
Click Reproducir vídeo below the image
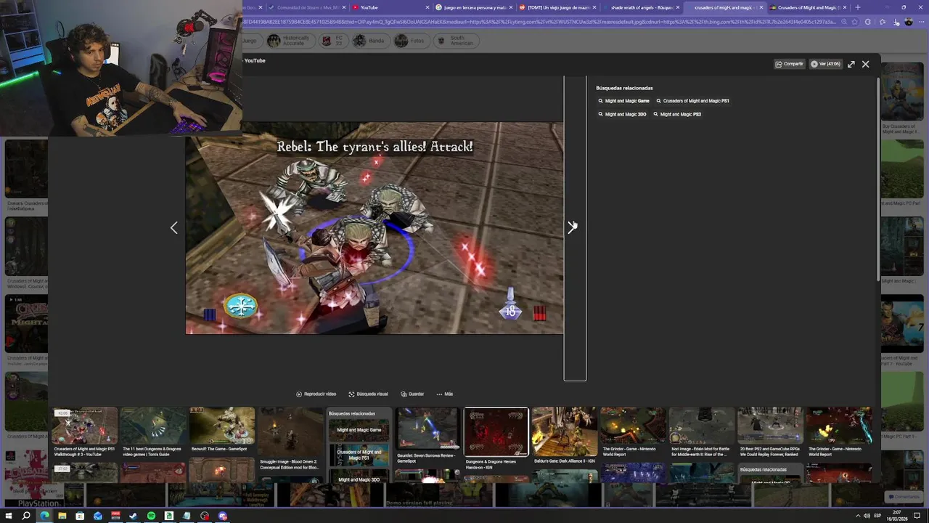click(316, 394)
